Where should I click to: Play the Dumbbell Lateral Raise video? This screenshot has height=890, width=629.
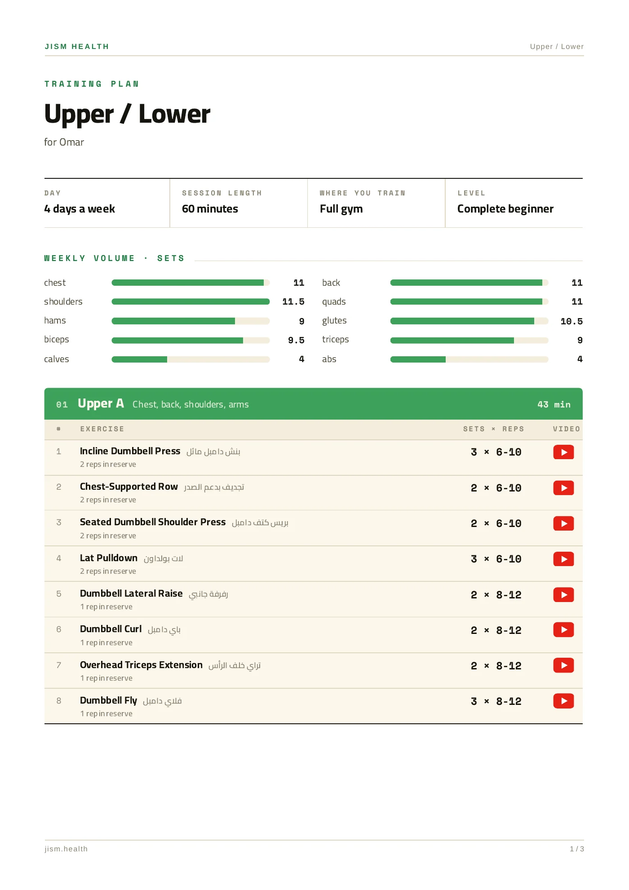coord(563,595)
